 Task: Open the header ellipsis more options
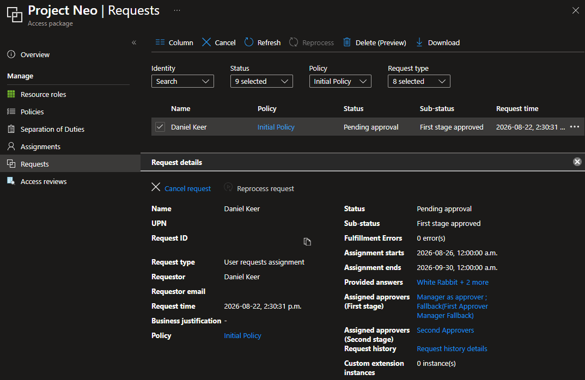[x=177, y=10]
